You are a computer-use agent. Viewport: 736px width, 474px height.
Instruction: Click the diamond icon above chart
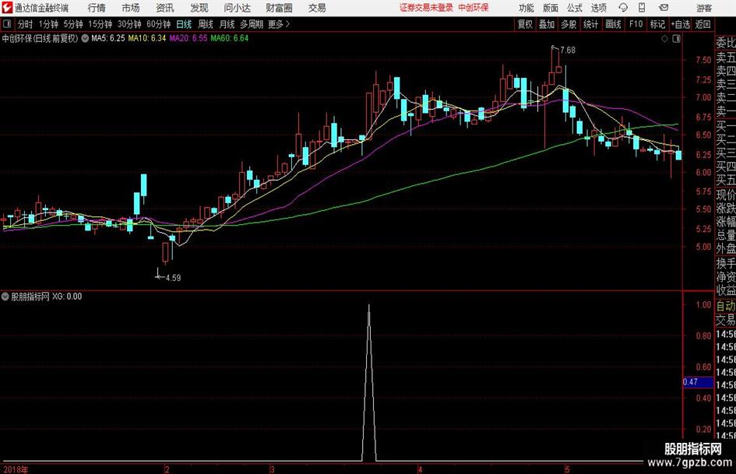pos(664,39)
